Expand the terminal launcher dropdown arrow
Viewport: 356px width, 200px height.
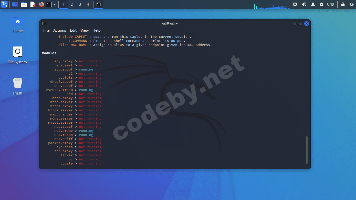point(55,4)
